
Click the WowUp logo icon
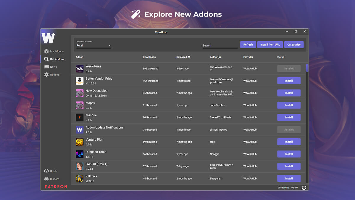point(48,38)
